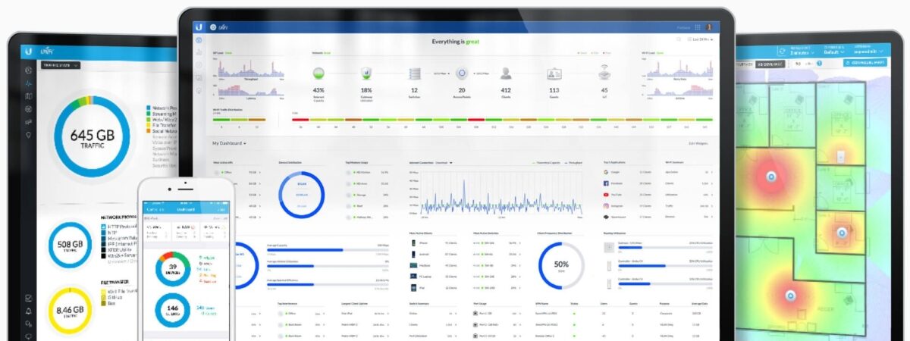Click the Guests badge icon showing 113
This screenshot has height=341, width=910.
(x=554, y=74)
